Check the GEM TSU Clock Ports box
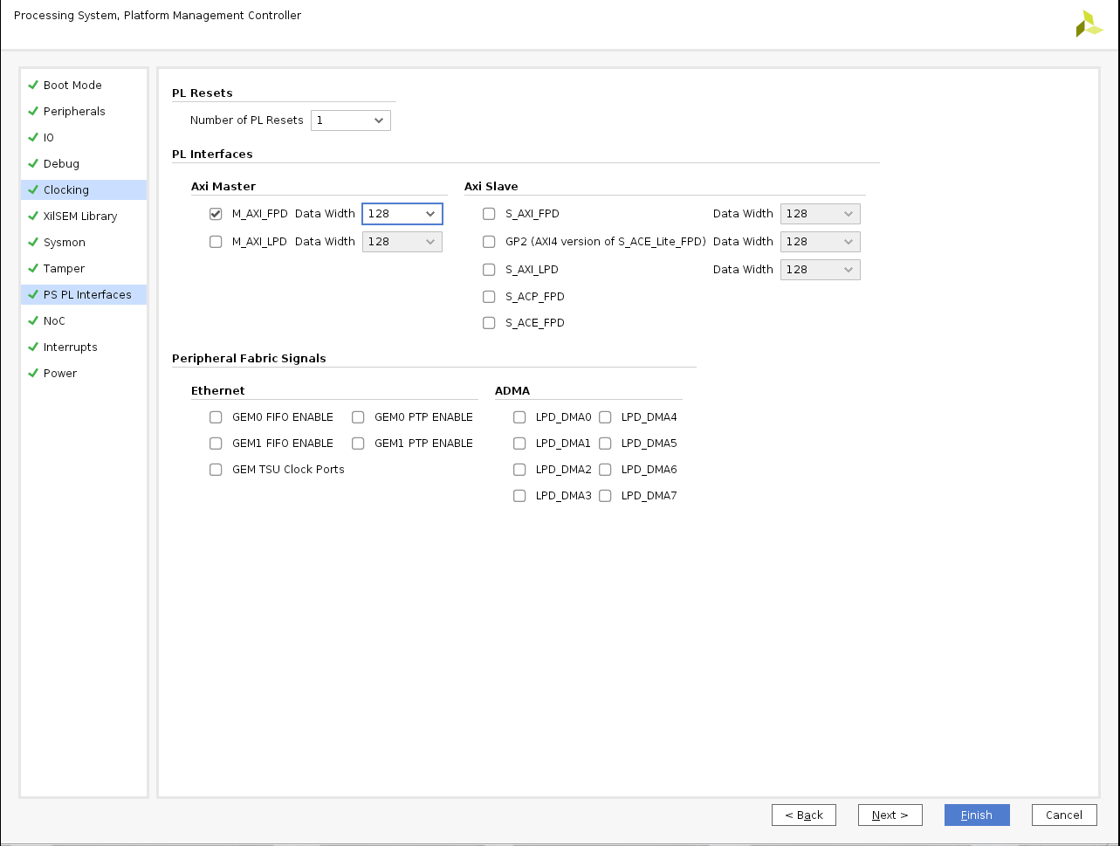The image size is (1120, 846). coord(216,470)
